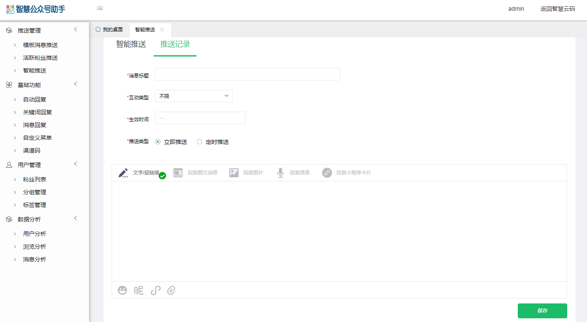Image resolution: width=587 pixels, height=322 pixels.
Task: Select the 回复小程序卡片 icon
Action: pyautogui.click(x=327, y=173)
